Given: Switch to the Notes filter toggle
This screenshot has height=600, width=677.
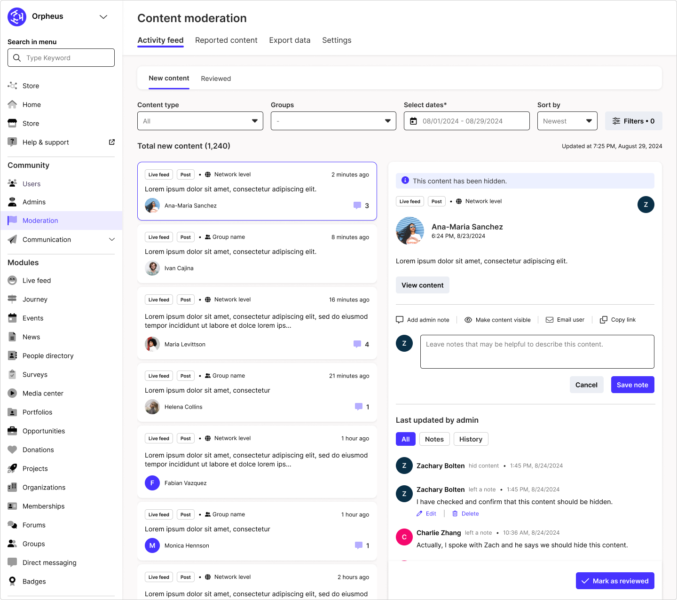Looking at the screenshot, I should pyautogui.click(x=434, y=439).
